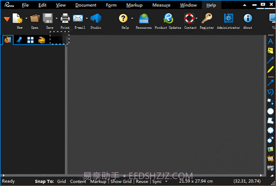276x186 pixels.
Task: Expand the right toolbar overflow arrow
Action: (272, 176)
